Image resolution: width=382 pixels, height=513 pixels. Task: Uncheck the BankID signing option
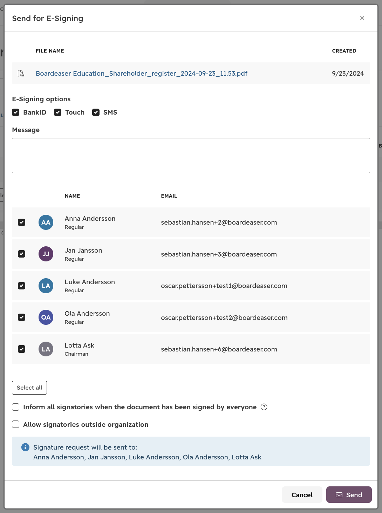16,112
